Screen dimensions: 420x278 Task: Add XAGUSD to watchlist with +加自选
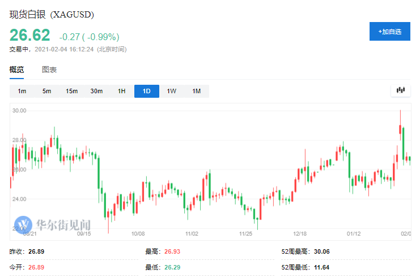[389, 32]
